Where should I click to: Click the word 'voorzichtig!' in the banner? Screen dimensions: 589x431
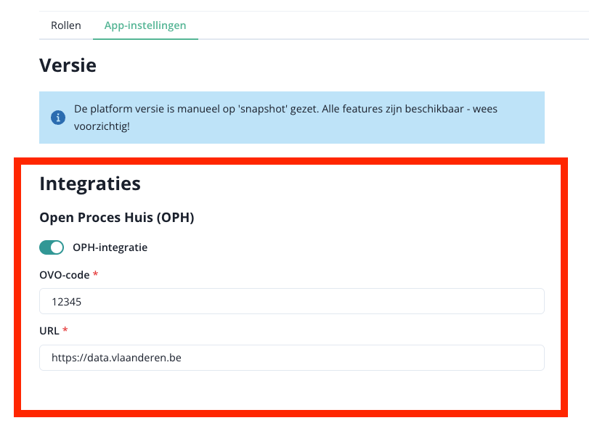pos(102,126)
